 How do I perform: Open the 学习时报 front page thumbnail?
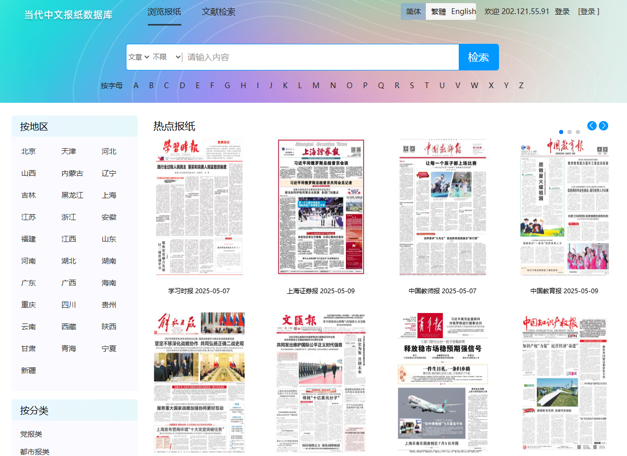pos(199,207)
